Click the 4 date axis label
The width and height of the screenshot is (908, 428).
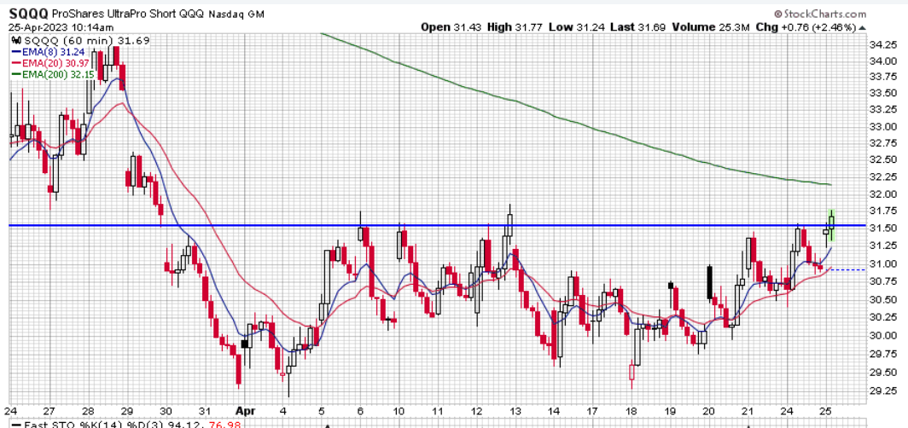284,412
